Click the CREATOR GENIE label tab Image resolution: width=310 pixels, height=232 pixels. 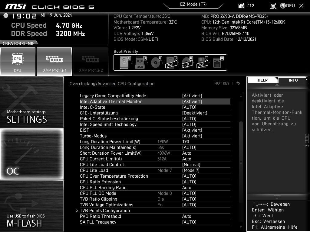tap(18, 43)
